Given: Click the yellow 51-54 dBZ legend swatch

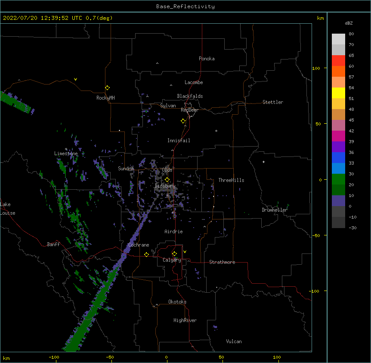Looking at the screenshot, I should [338, 93].
